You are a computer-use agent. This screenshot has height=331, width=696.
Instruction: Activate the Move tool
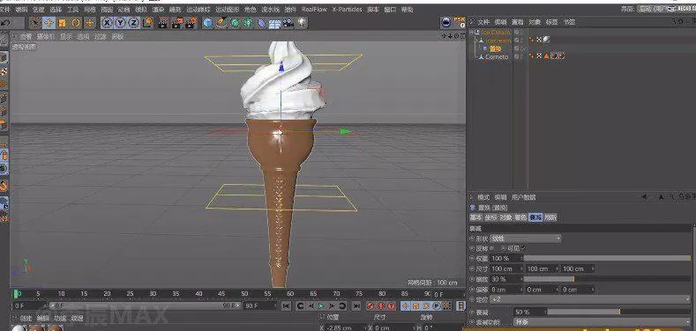[x=49, y=23]
